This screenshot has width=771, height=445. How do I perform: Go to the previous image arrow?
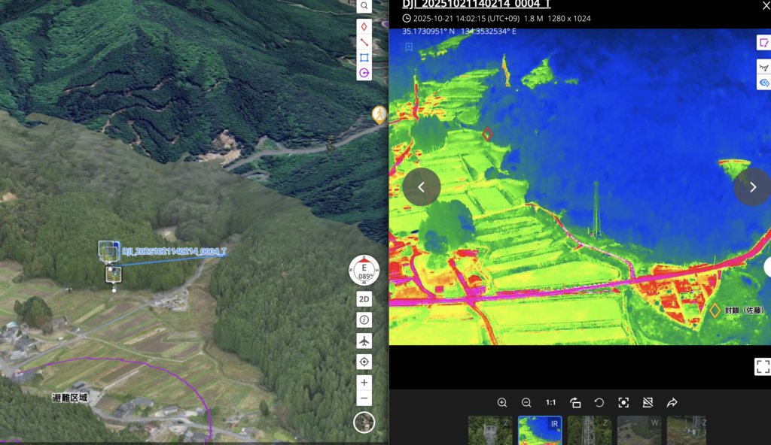point(422,187)
